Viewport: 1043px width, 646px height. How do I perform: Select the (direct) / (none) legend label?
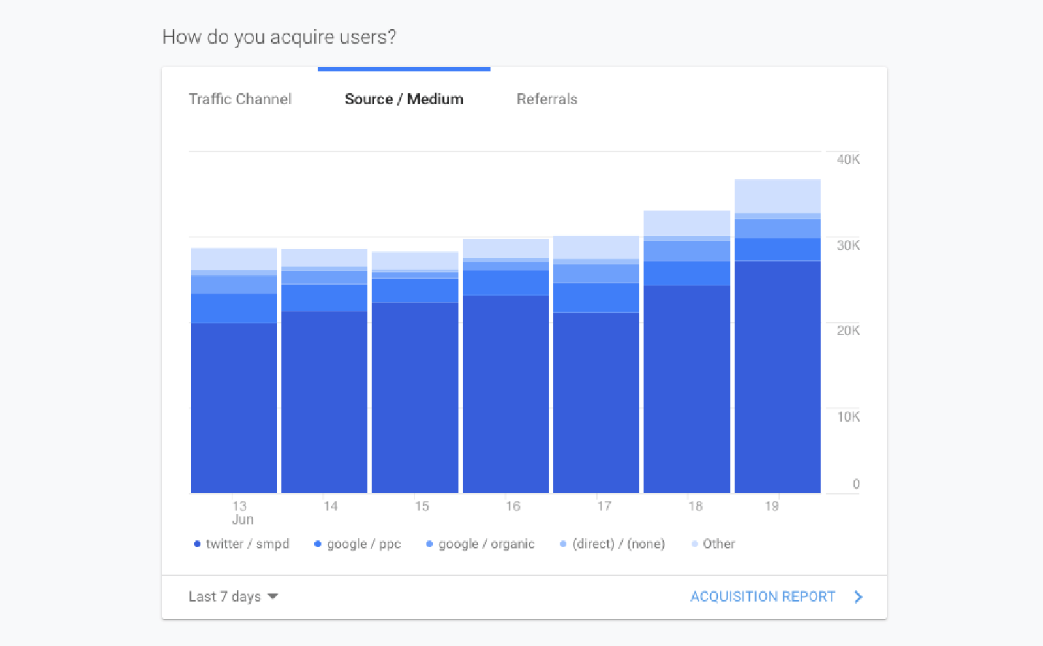[x=619, y=544]
